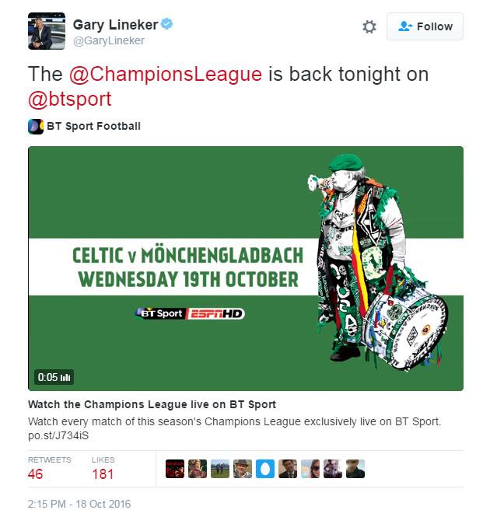Open the 2:15 PM - 18 Oct 2016 timestamp
The width and height of the screenshot is (490, 517).
pyautogui.click(x=79, y=504)
